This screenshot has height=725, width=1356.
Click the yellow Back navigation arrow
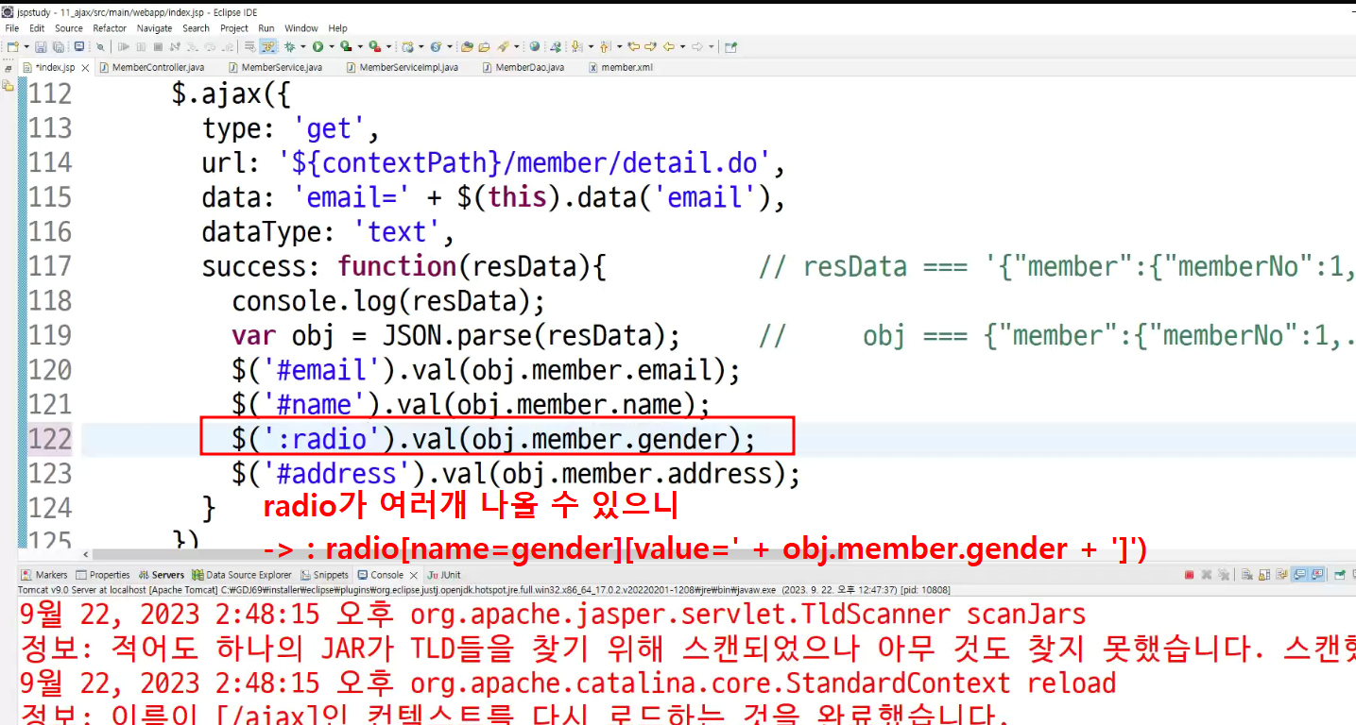[669, 46]
